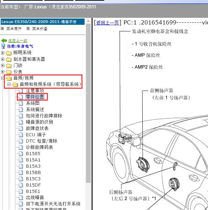Open the B15E1 trouble code page
Image resolution: width=208 pixels, height=210 pixels.
tap(33, 191)
